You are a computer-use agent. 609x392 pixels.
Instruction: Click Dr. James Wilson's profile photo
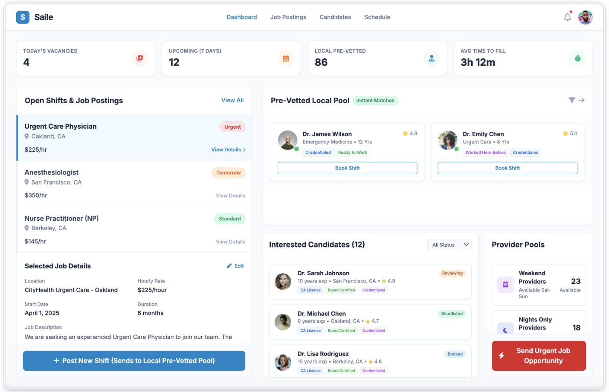click(288, 140)
